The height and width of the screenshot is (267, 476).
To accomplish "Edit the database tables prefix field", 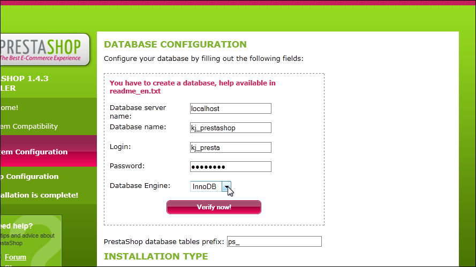I will point(274,241).
